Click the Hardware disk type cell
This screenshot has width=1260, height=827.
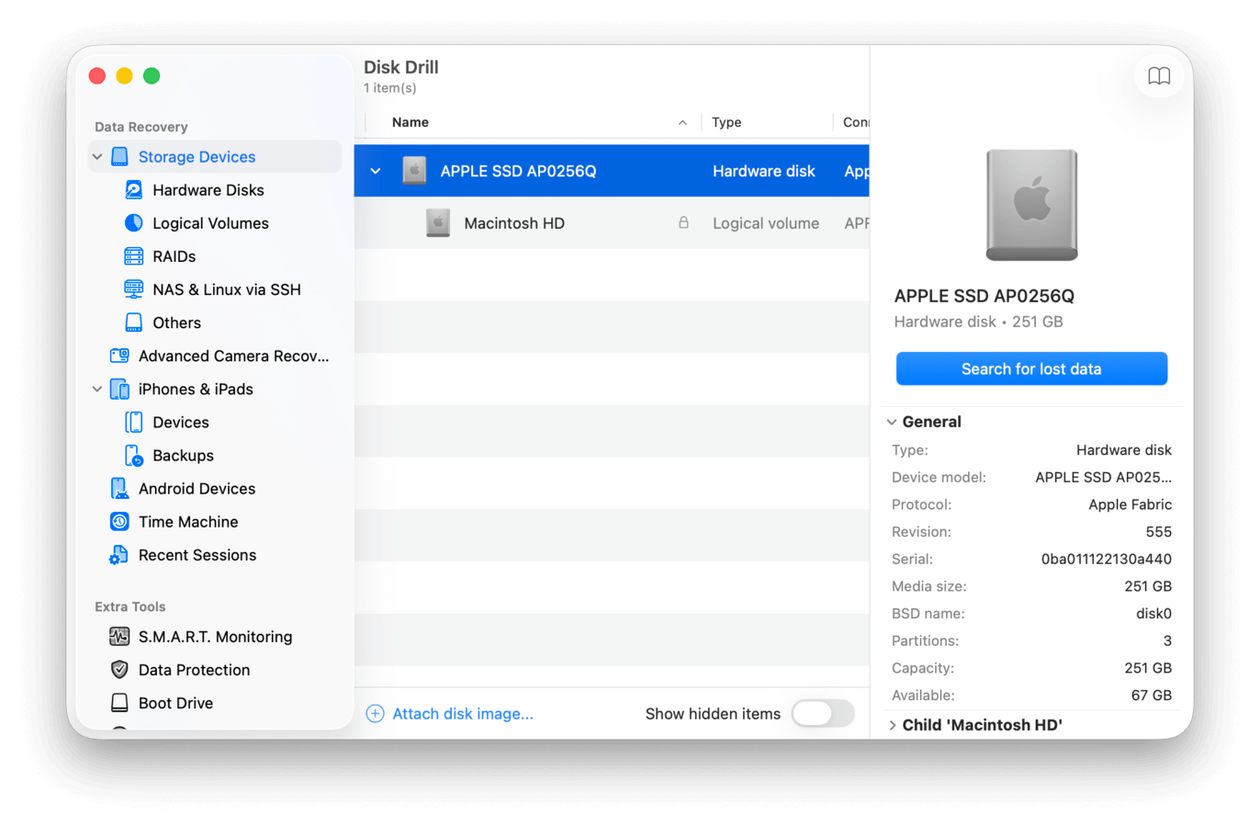[x=764, y=171]
